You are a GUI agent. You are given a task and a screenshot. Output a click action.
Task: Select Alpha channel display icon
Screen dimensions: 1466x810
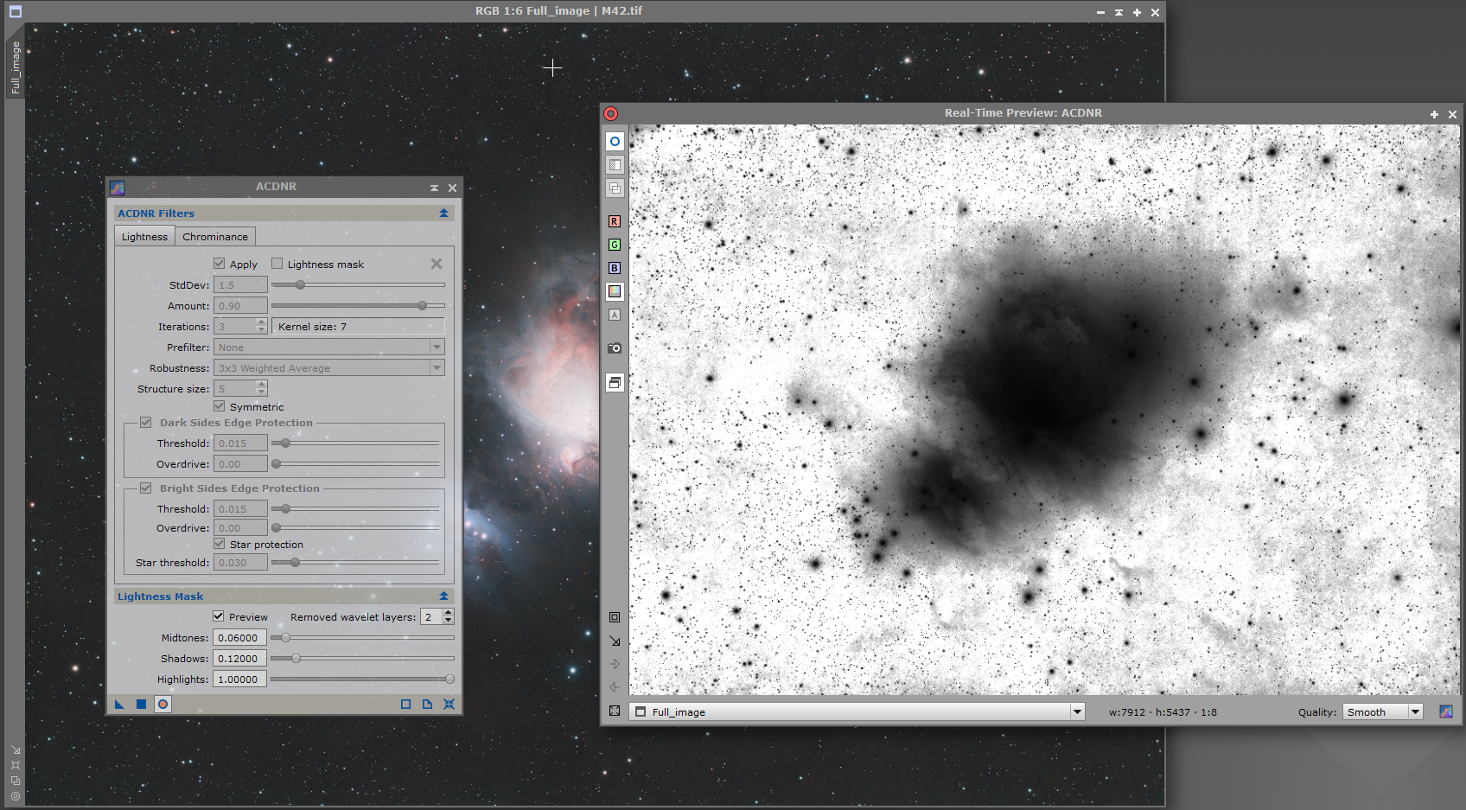(615, 315)
